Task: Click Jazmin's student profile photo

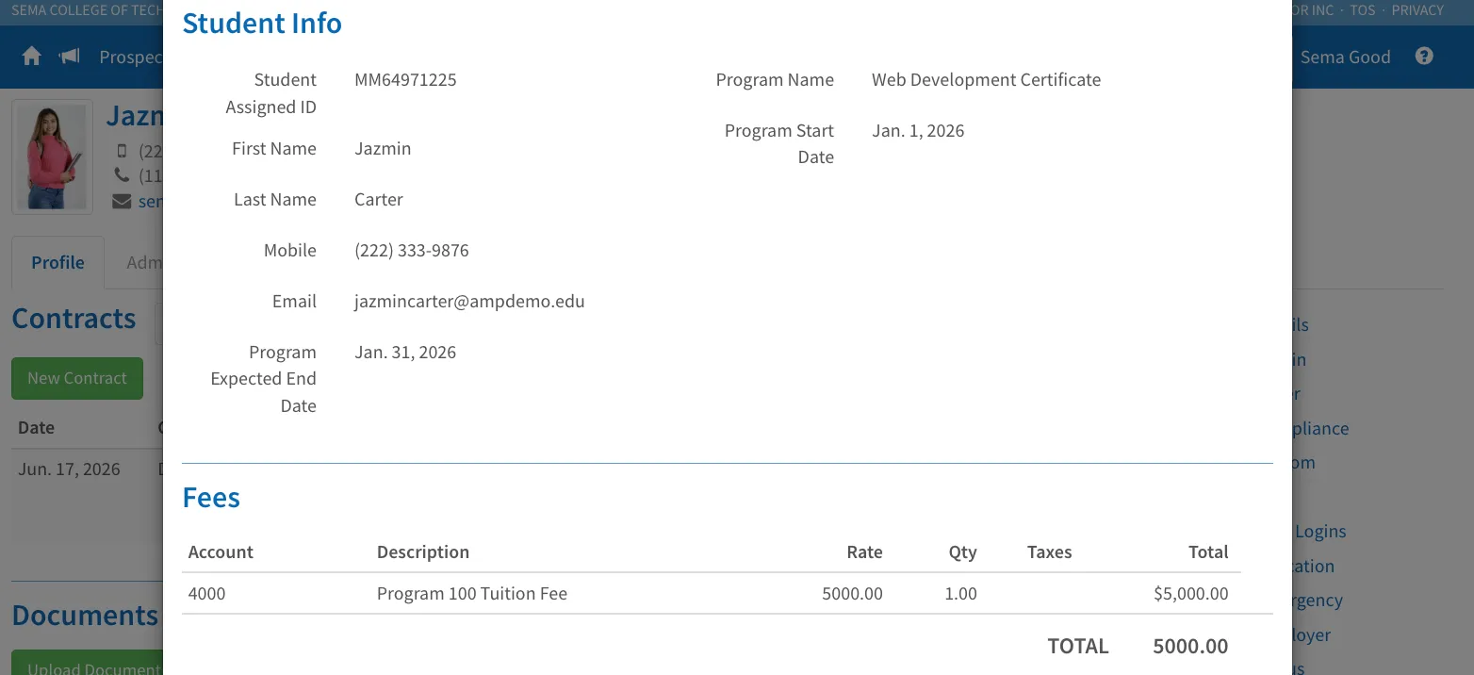Action: pyautogui.click(x=53, y=156)
